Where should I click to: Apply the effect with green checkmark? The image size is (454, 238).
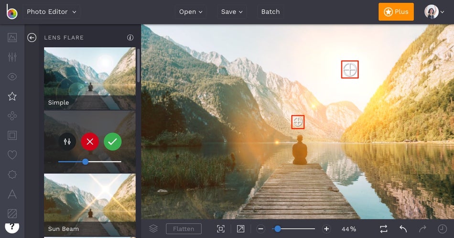coord(113,141)
